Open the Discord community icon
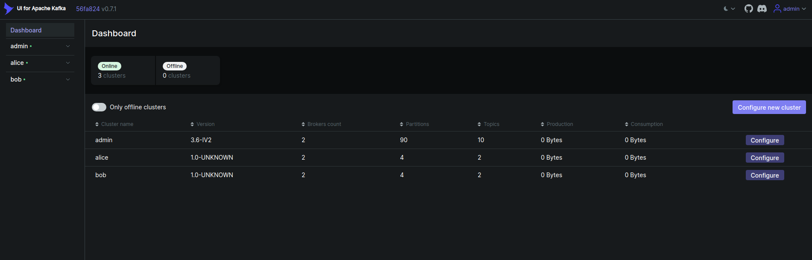 (x=762, y=9)
